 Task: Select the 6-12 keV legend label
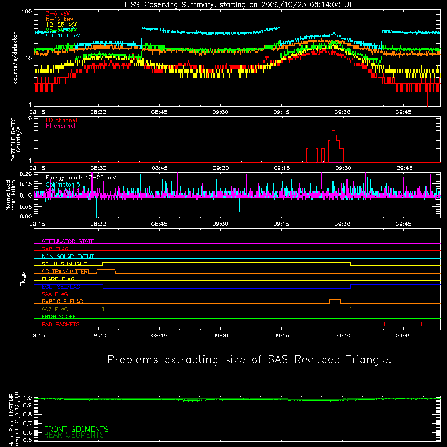(60, 19)
